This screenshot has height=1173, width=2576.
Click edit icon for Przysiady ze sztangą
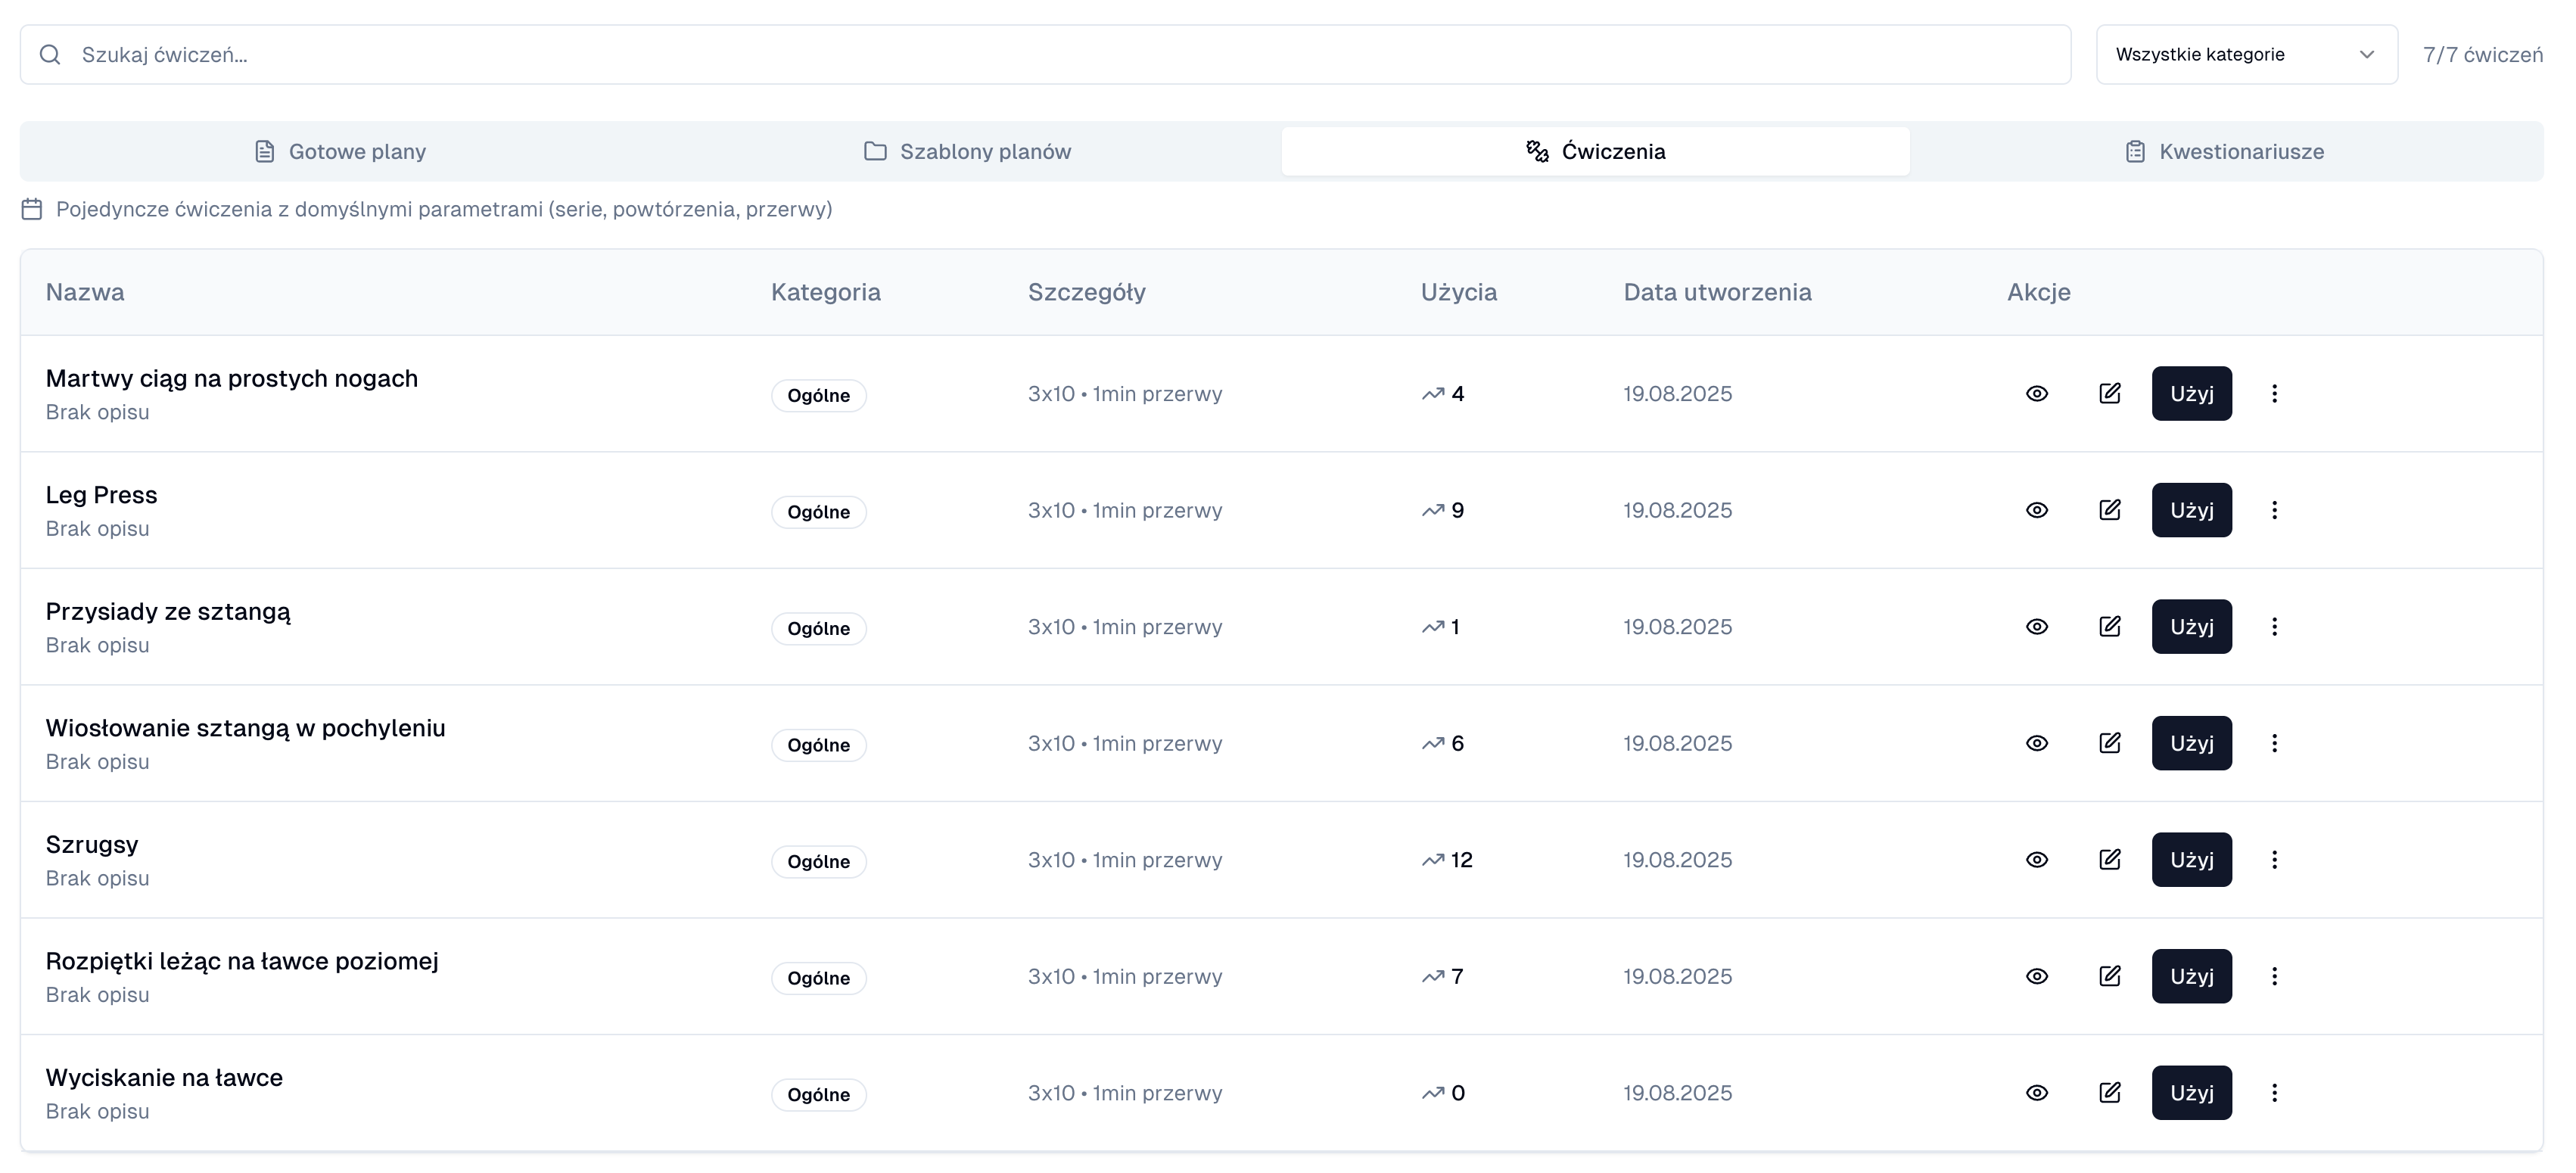pos(2109,626)
